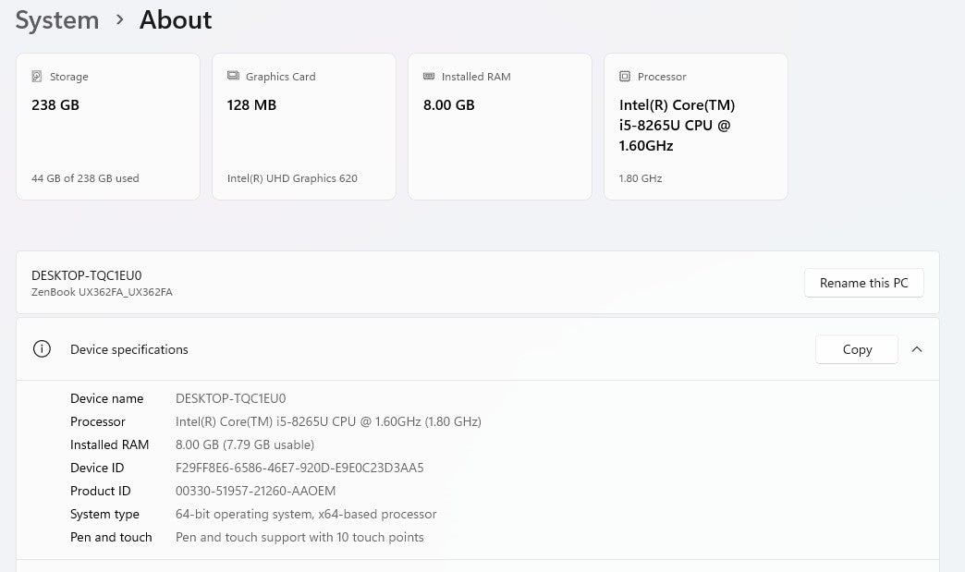The height and width of the screenshot is (572, 965).
Task: Click the Storage drive icon
Action: pyautogui.click(x=37, y=77)
